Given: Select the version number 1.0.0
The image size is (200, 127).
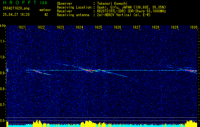Looking at the screenshot, I should tap(43, 3).
